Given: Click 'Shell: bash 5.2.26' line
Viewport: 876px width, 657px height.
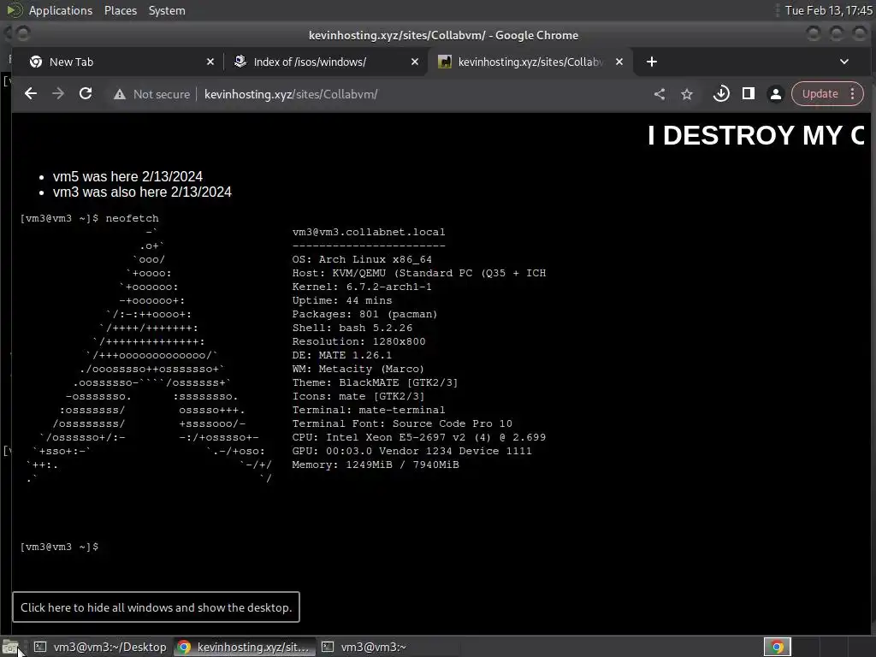Looking at the screenshot, I should tap(352, 328).
